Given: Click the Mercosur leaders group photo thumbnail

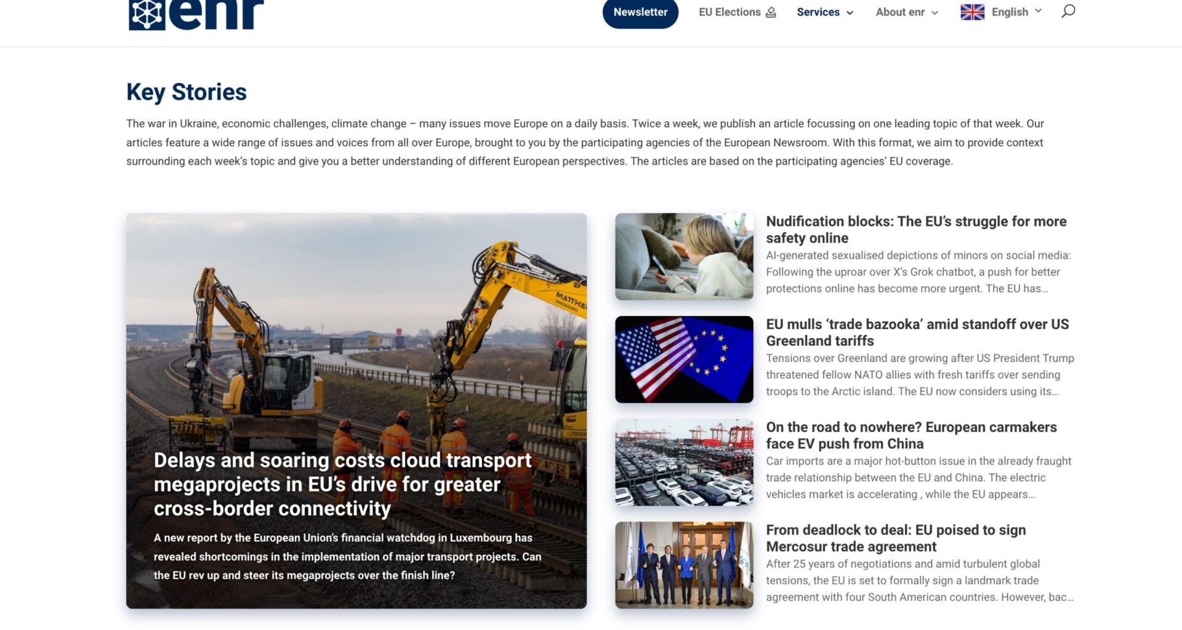Looking at the screenshot, I should point(683,564).
